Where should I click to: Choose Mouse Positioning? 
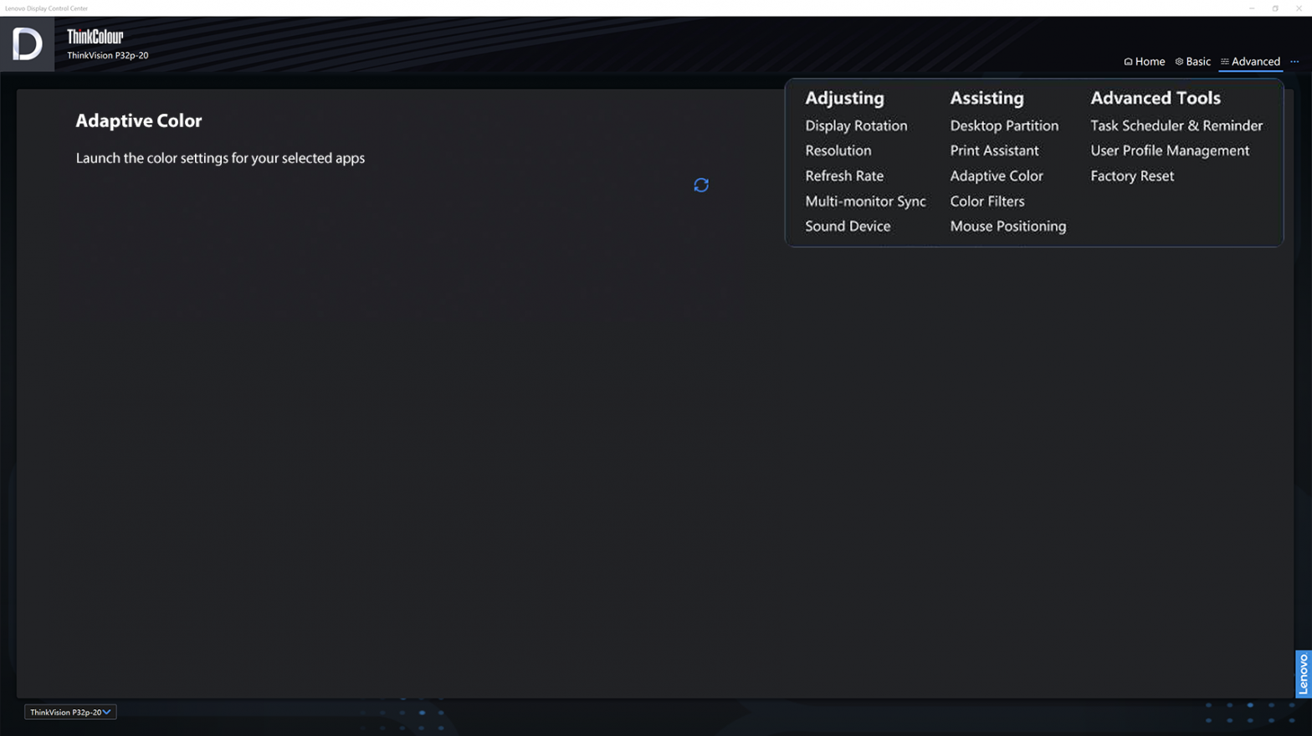[1008, 226]
